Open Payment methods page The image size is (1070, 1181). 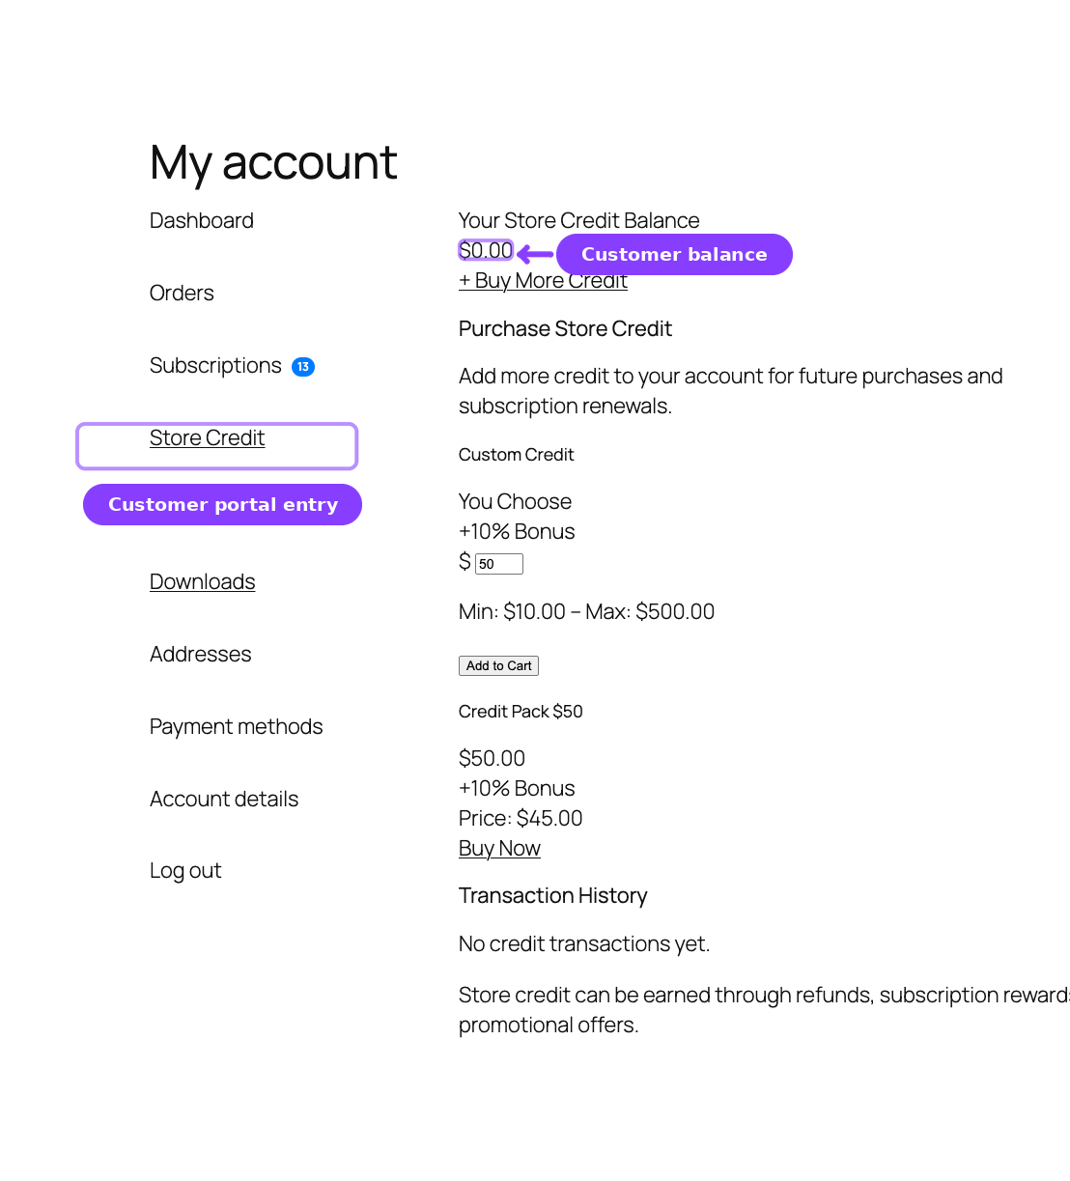pos(236,726)
